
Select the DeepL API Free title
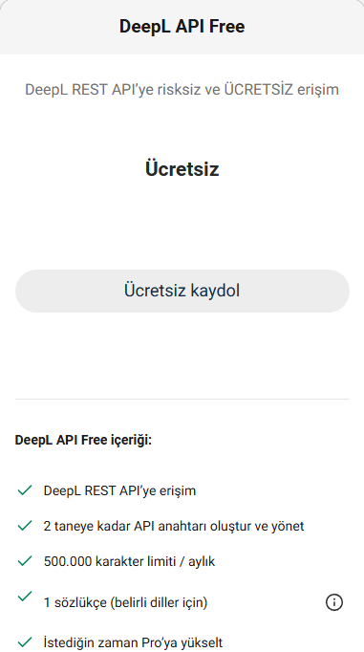click(x=182, y=26)
